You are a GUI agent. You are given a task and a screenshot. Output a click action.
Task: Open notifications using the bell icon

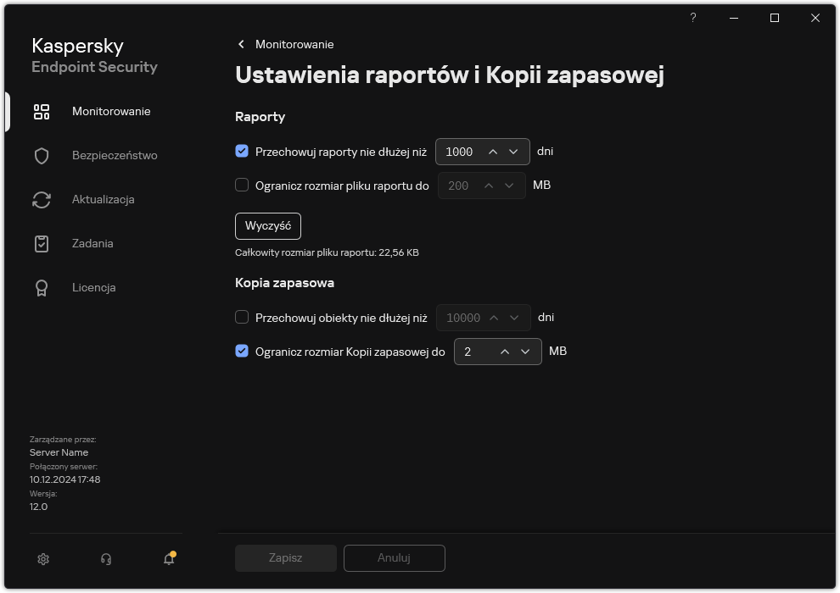coord(168,559)
